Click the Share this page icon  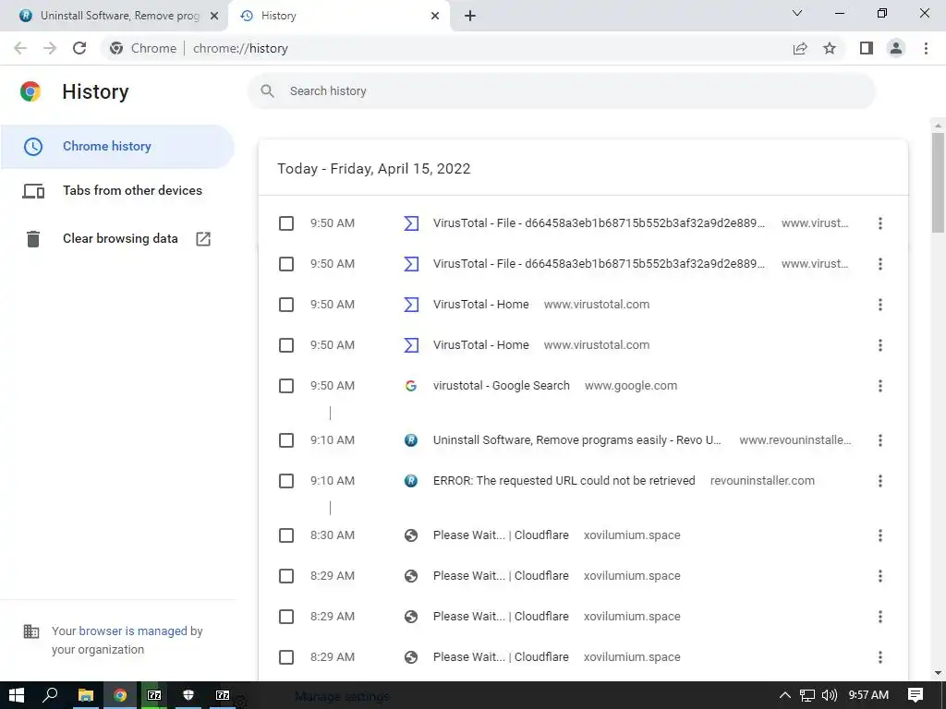click(800, 48)
